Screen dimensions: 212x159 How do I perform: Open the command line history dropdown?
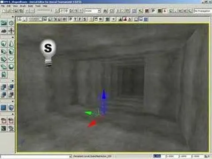[x=70, y=156]
